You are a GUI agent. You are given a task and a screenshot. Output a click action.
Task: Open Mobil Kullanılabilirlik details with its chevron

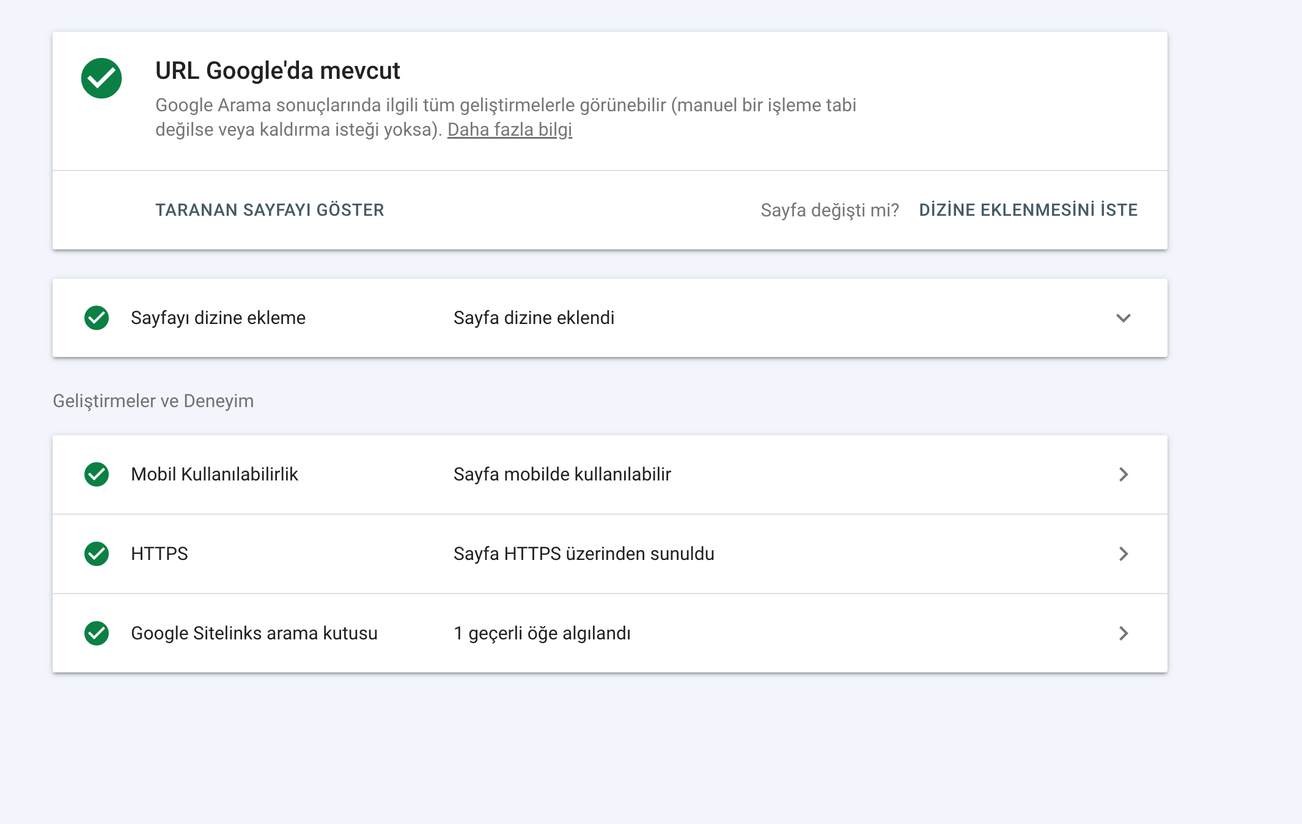[x=1124, y=474]
